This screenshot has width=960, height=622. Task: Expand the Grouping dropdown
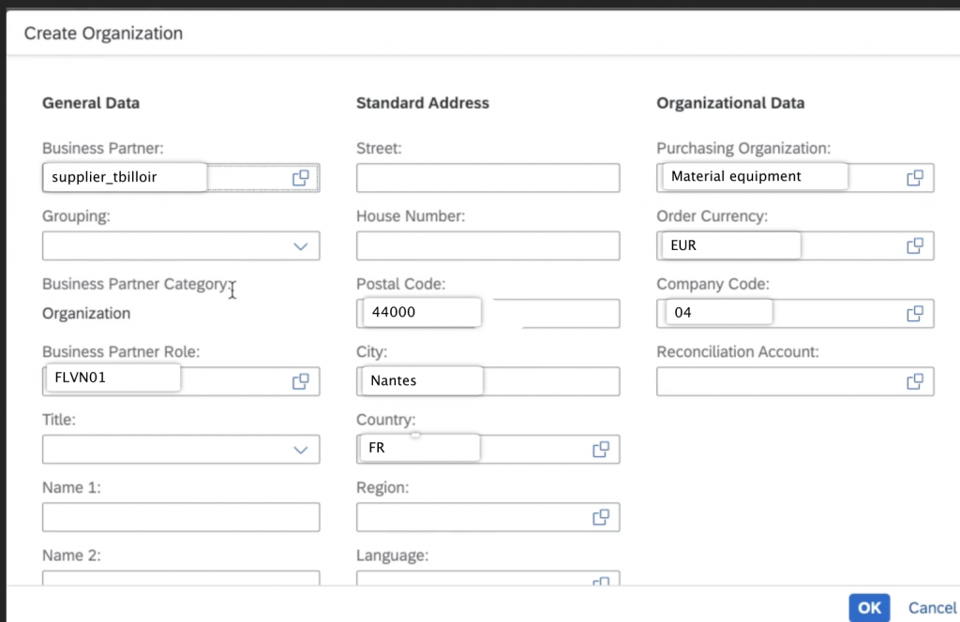(301, 246)
